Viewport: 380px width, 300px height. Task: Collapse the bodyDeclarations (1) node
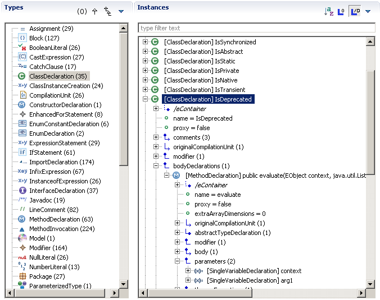[156, 165]
